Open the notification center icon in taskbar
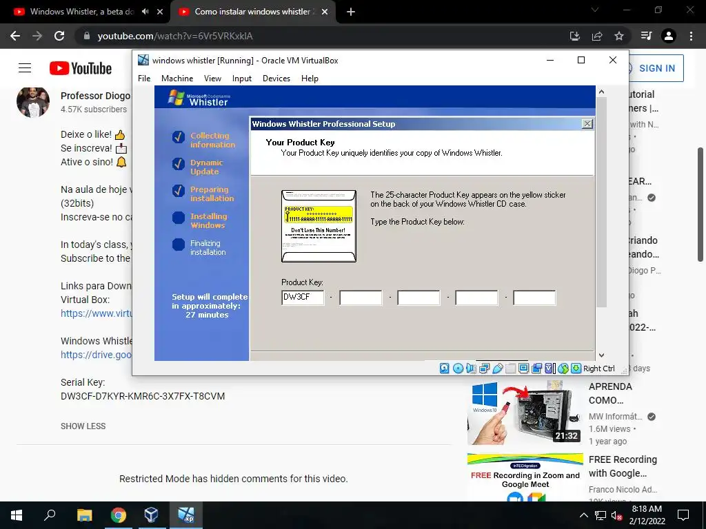The width and height of the screenshot is (706, 529). point(683,515)
